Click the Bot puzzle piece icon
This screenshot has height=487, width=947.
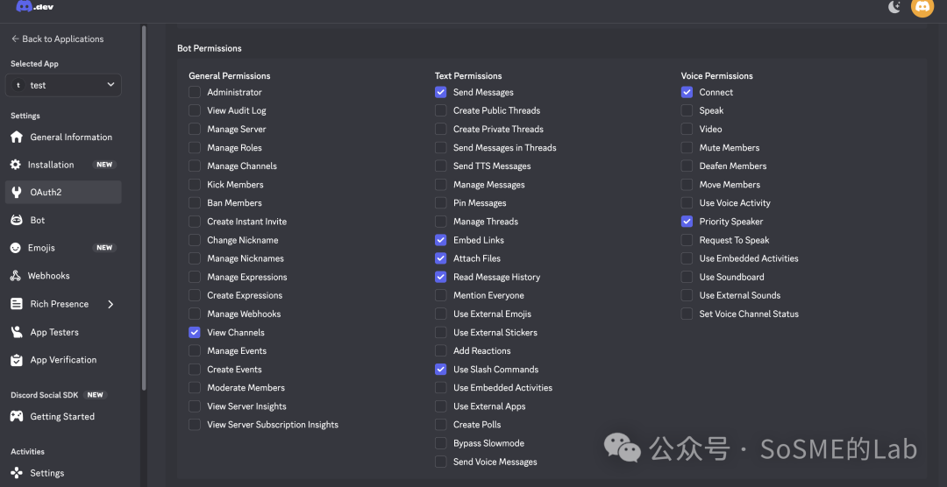pos(16,220)
